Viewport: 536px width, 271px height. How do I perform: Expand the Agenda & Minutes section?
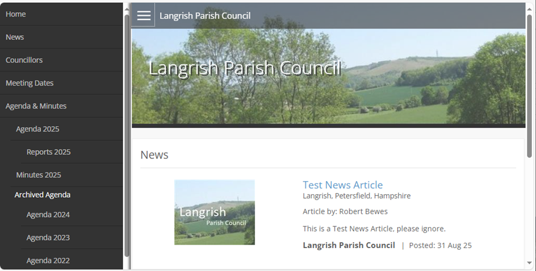36,106
